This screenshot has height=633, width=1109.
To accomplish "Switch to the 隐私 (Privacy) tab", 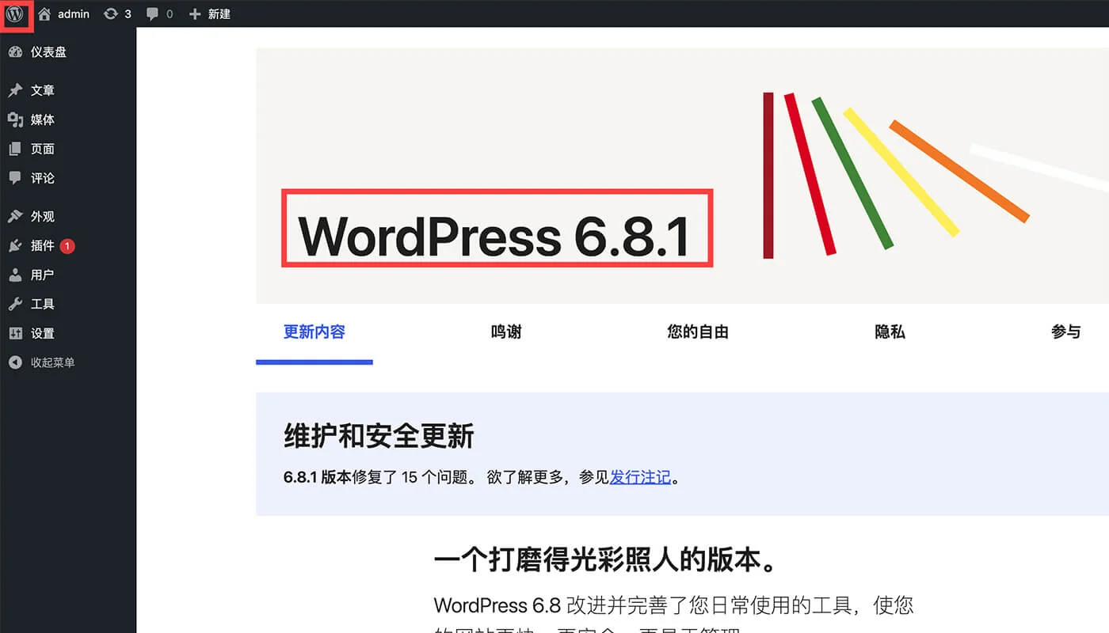I will [x=890, y=332].
